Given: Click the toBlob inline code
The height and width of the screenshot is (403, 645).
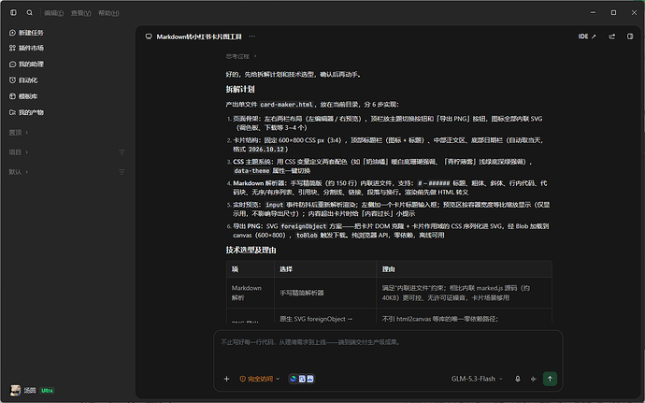Looking at the screenshot, I should point(307,236).
